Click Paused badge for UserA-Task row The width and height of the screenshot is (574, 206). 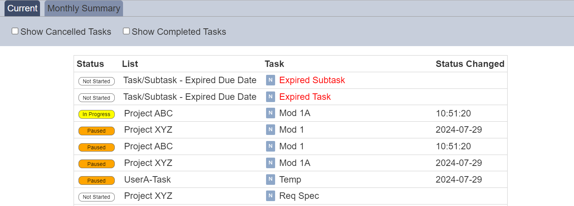click(97, 181)
